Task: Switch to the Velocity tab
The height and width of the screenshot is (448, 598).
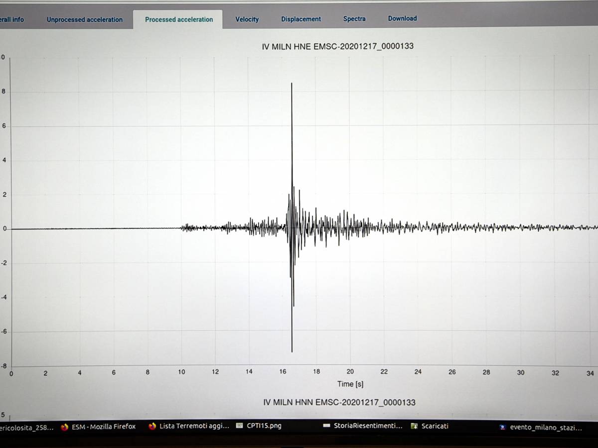Action: pos(247,19)
